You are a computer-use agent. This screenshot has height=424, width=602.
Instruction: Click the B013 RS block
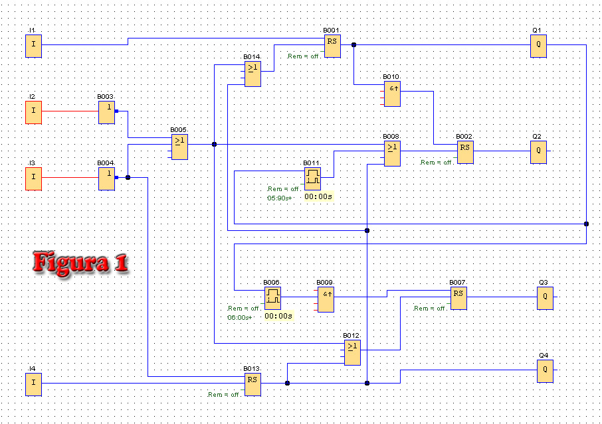(x=252, y=384)
